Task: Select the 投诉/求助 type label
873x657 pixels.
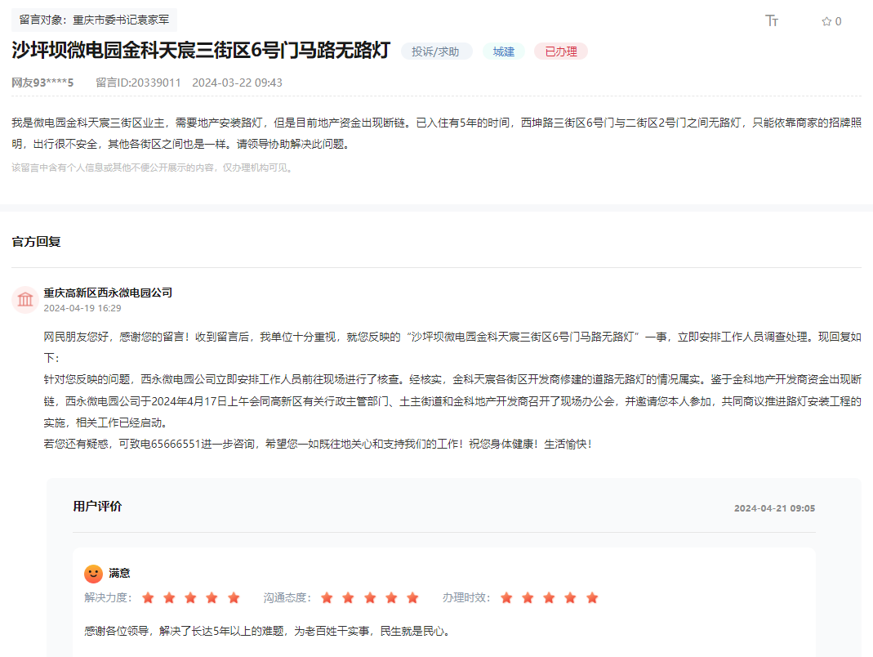Action: (x=437, y=51)
